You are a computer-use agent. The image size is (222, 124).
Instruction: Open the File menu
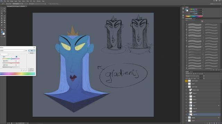tap(5, 1)
